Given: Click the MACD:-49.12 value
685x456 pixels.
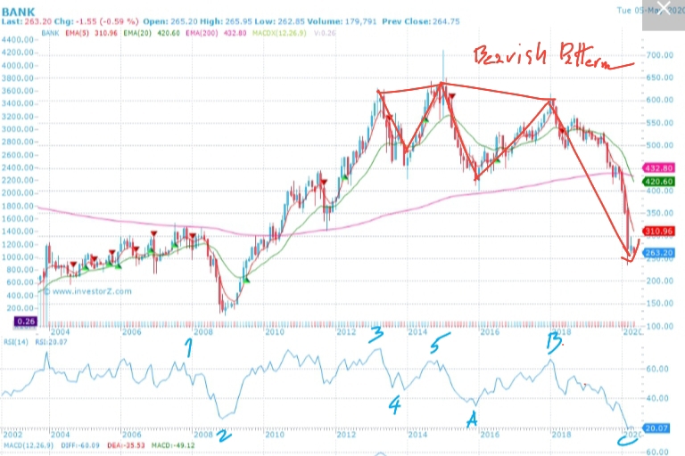Looking at the screenshot, I should tap(173, 445).
